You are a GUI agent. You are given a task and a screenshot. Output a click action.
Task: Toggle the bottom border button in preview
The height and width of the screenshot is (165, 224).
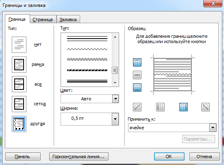137,87
